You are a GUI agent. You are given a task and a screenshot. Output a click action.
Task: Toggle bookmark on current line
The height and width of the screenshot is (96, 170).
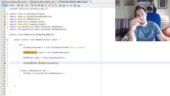point(56,5)
